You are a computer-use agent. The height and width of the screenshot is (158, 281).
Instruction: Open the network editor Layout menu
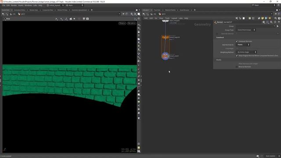(174, 18)
